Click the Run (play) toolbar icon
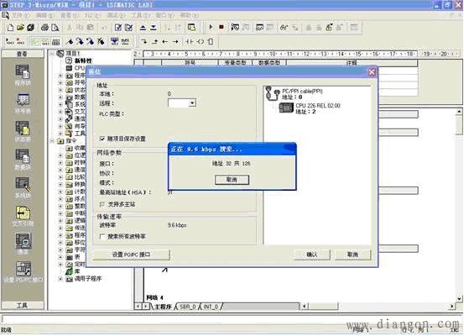 point(211,27)
